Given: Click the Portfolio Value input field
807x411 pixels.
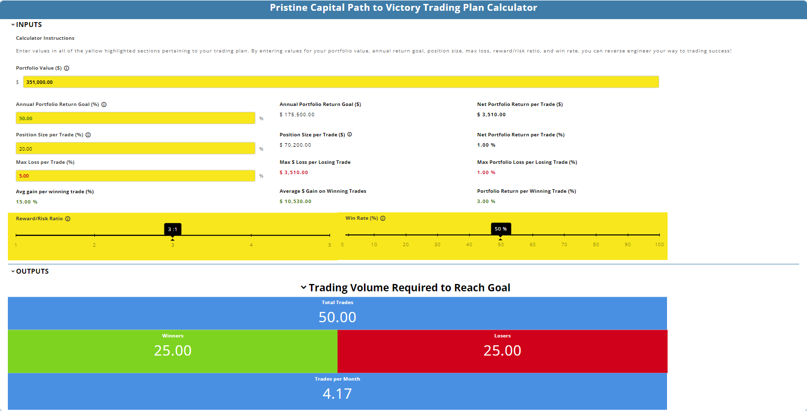Looking at the screenshot, I should (341, 82).
